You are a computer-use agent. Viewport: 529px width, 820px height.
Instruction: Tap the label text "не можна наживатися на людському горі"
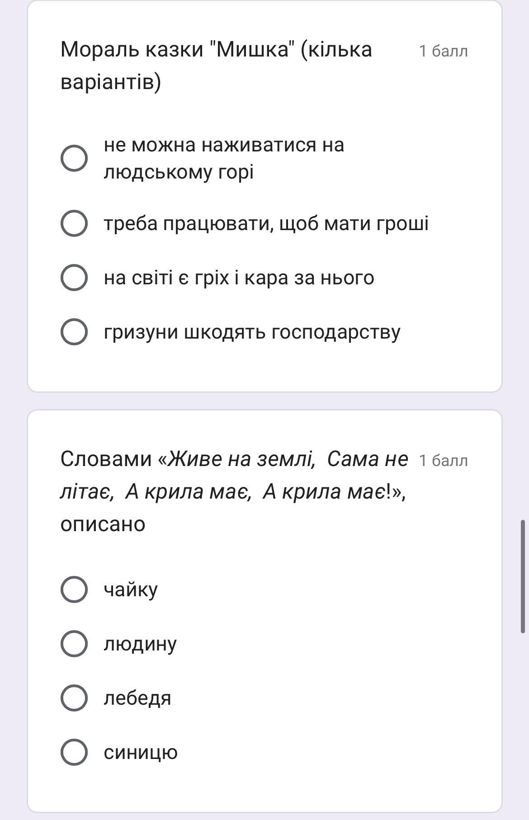(x=224, y=158)
